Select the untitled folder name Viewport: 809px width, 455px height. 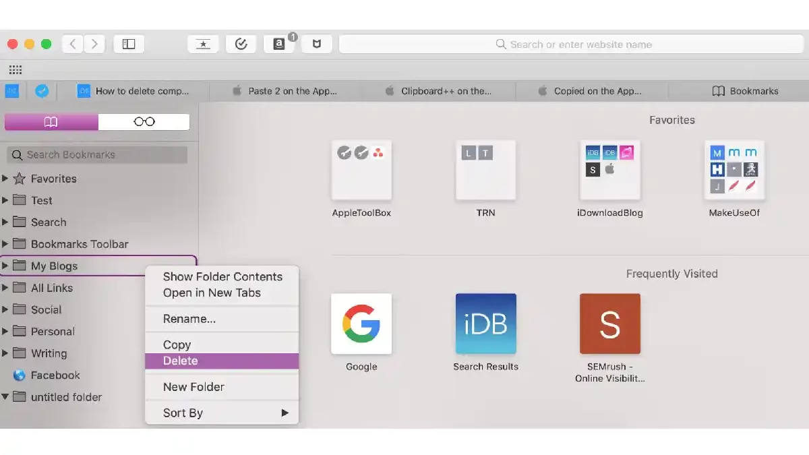[x=67, y=397]
